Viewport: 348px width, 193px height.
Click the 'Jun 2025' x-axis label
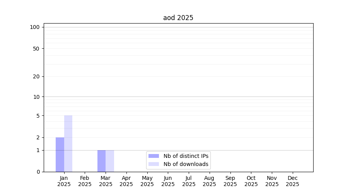point(168,181)
